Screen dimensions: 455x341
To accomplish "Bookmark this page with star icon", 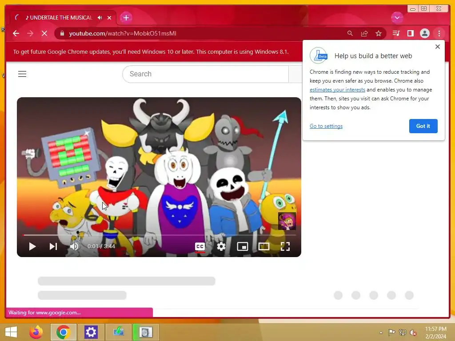I will coord(379,33).
